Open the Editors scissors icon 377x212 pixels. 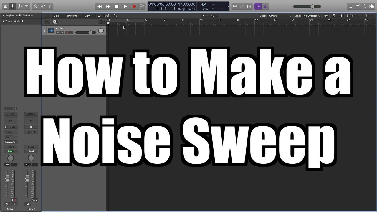tap(50, 6)
